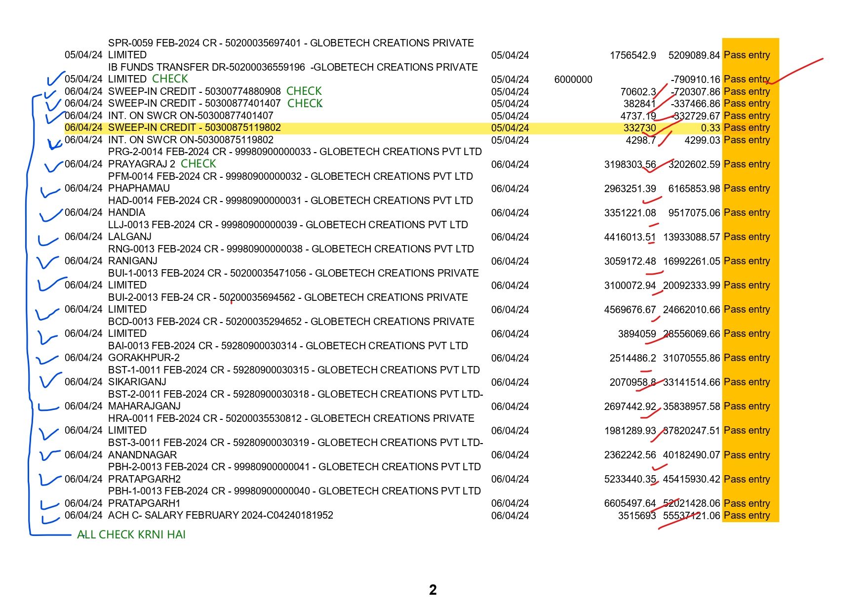This screenshot has width=866, height=613.
Task: Click CHECK annotation next to 50300877401407
Action: point(305,104)
